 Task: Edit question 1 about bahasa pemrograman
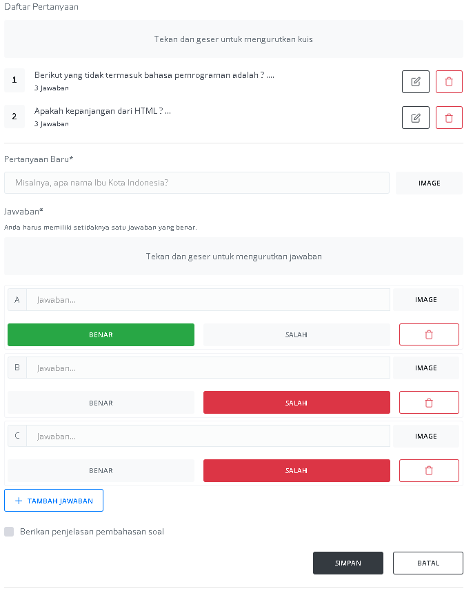tap(415, 81)
